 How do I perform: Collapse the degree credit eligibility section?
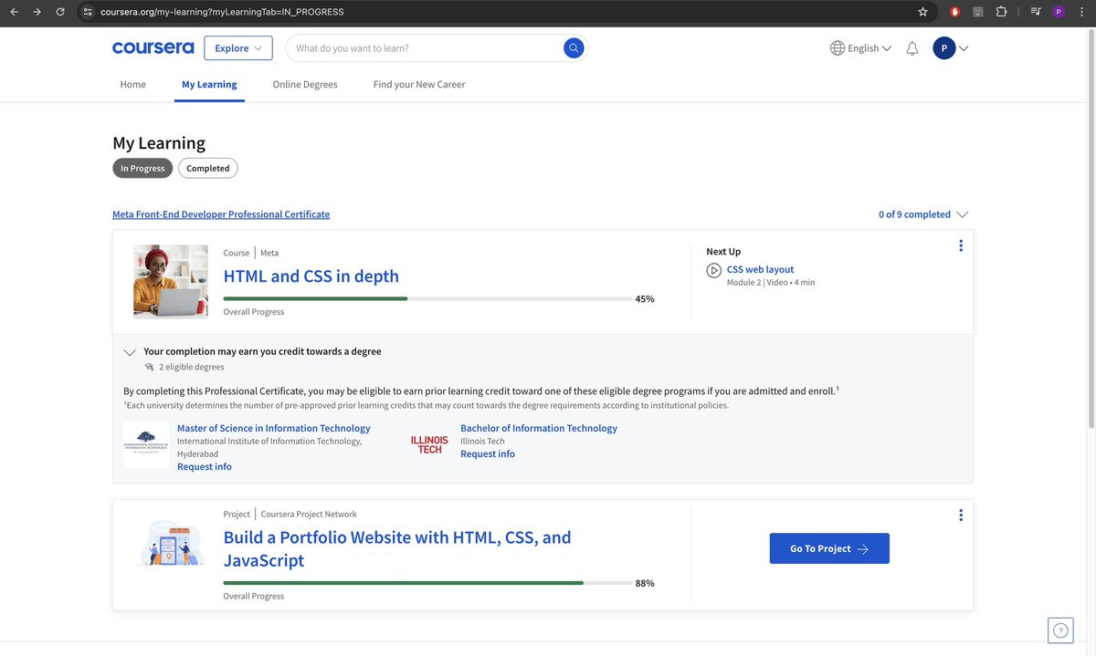click(130, 351)
